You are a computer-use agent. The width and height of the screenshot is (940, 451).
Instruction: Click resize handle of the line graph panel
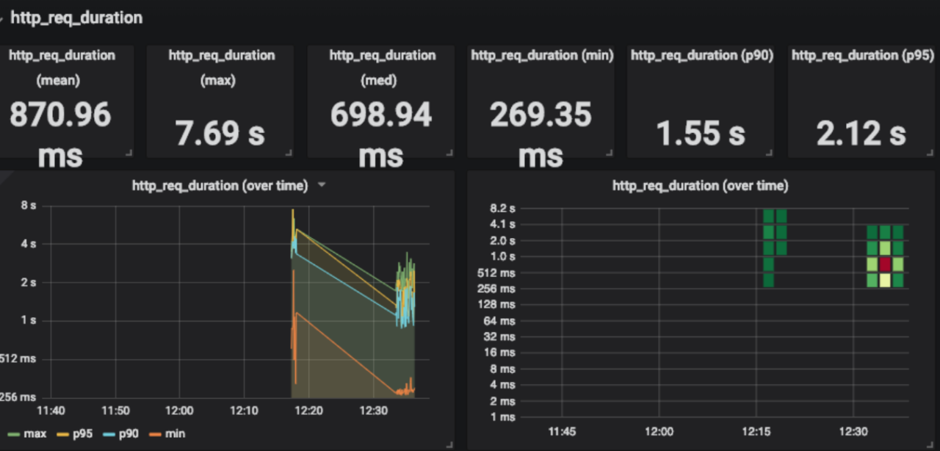coord(449,444)
